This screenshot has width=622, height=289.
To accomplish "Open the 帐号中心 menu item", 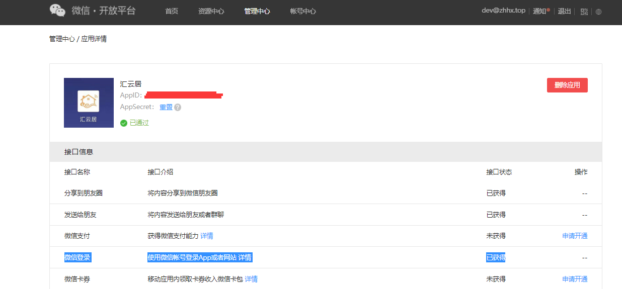I will (x=303, y=11).
